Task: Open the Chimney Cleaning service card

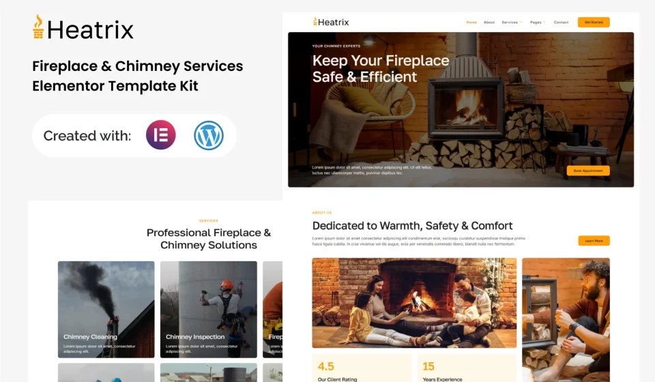Action: click(x=106, y=309)
